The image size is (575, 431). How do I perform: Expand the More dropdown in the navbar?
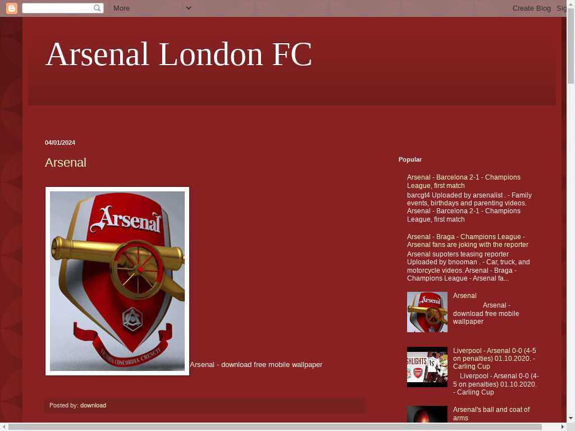[152, 8]
